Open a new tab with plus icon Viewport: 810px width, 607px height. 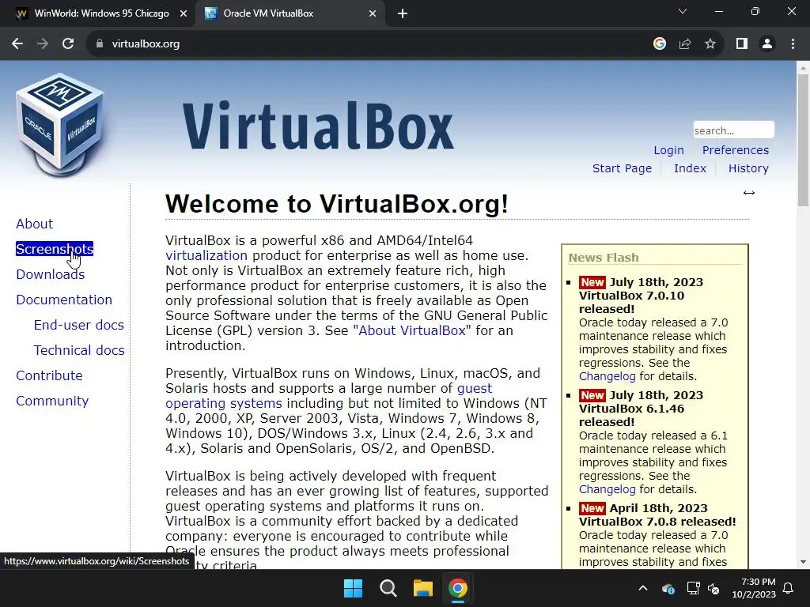(403, 14)
